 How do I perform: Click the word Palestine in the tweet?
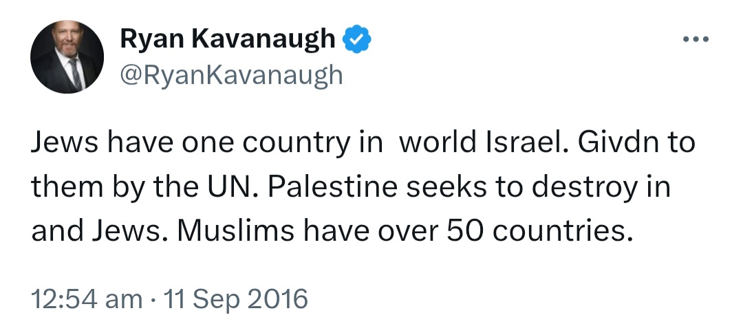pyautogui.click(x=333, y=186)
